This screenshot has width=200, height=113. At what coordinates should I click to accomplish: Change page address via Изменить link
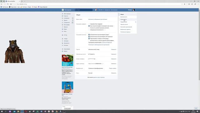(x=114, y=63)
